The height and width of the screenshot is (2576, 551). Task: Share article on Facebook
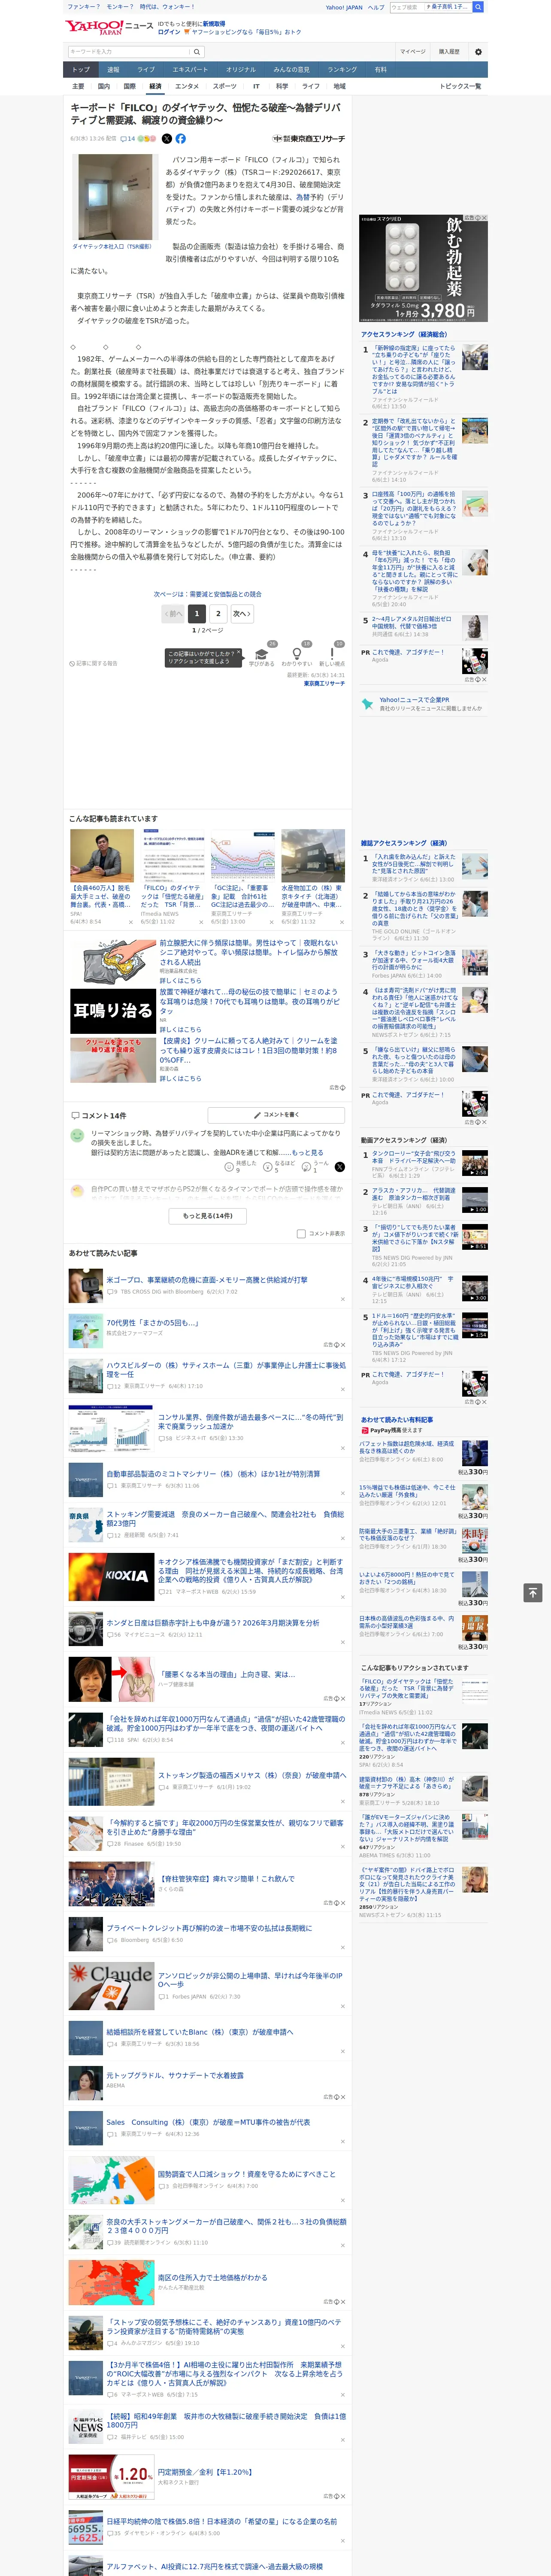click(181, 139)
